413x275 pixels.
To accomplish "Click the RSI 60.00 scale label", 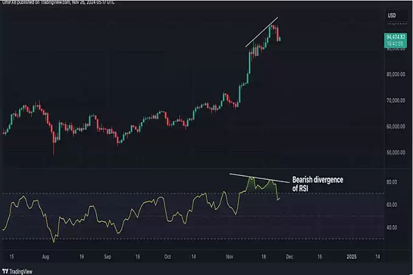I will tap(392, 205).
